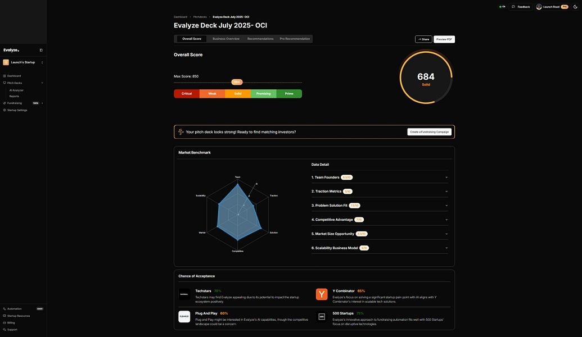The image size is (582, 337).
Task: Expand Traction Metrics detail row chevron
Action: click(x=446, y=192)
